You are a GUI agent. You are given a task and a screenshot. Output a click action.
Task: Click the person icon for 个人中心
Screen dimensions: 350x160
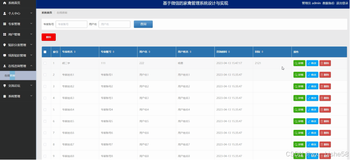tap(4, 13)
